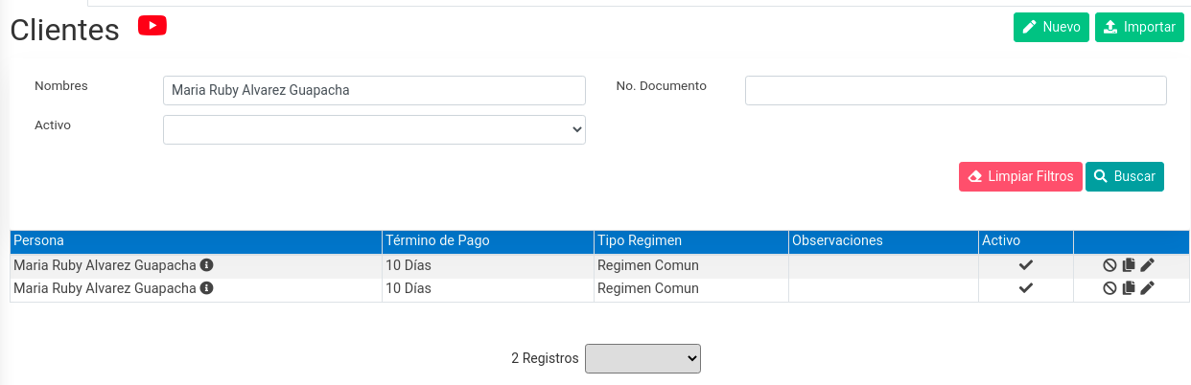This screenshot has width=1191, height=385.
Task: Click the Importar button
Action: [x=1139, y=27]
